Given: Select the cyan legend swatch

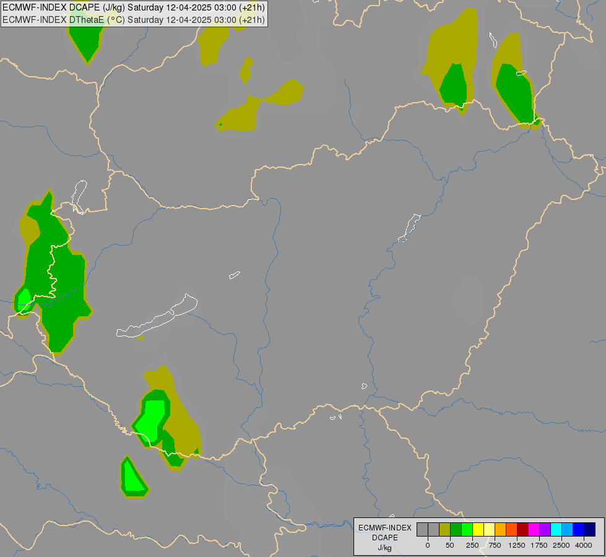Looking at the screenshot, I should 556,530.
